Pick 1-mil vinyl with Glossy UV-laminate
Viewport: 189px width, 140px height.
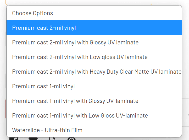click(75, 101)
